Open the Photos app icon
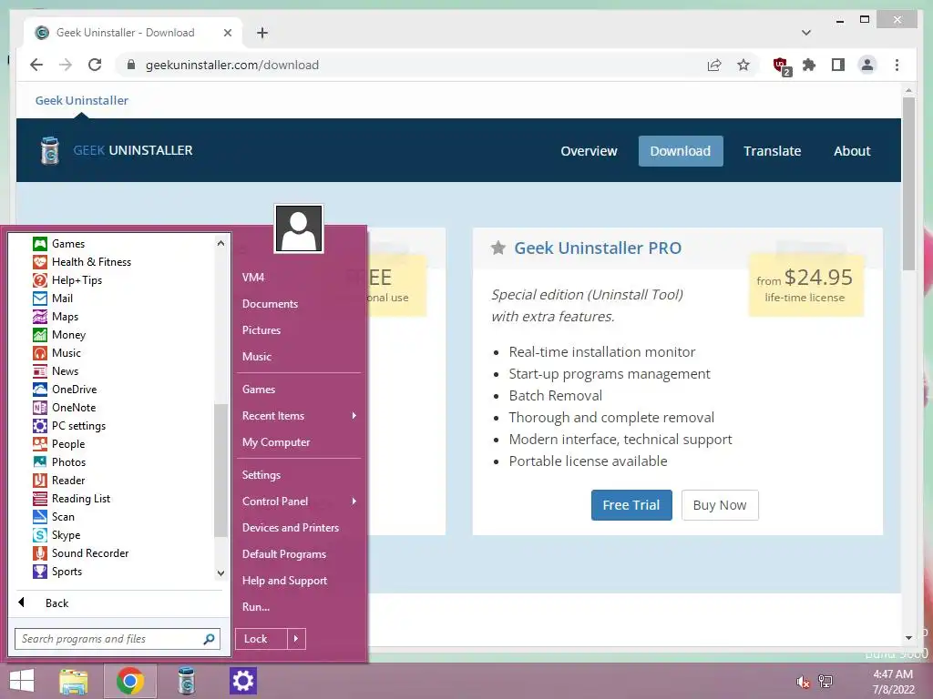Image resolution: width=933 pixels, height=699 pixels. (40, 461)
